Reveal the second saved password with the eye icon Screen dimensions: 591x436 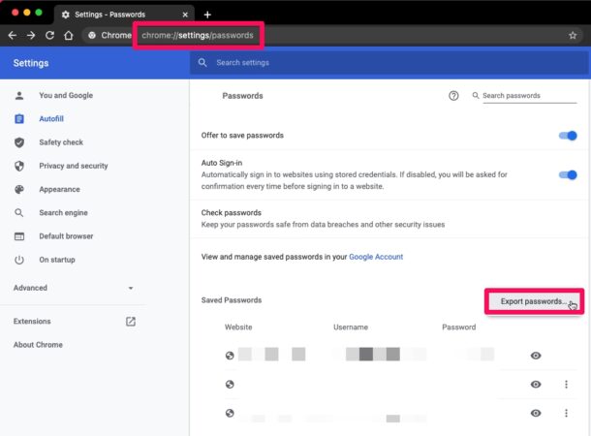(536, 385)
